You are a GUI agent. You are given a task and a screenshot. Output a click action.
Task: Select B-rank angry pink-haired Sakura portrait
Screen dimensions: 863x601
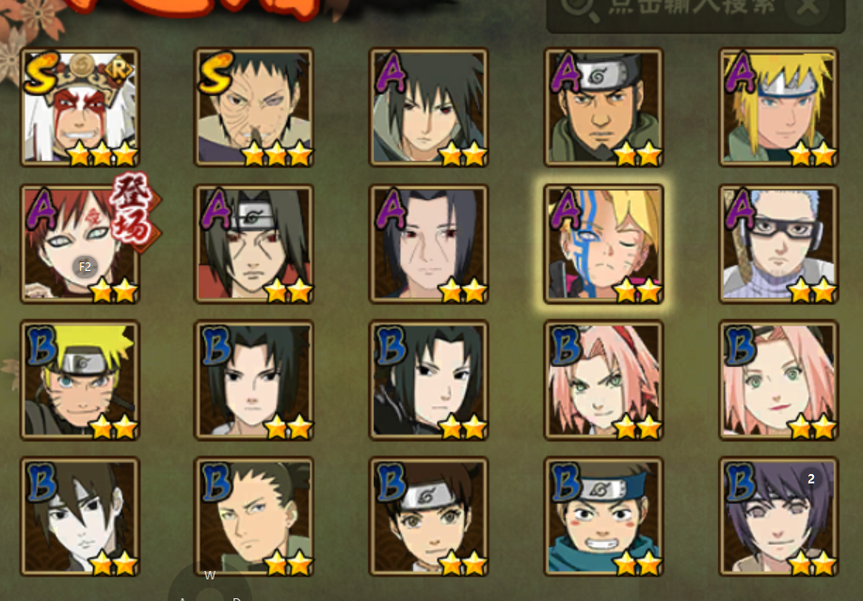pos(604,380)
